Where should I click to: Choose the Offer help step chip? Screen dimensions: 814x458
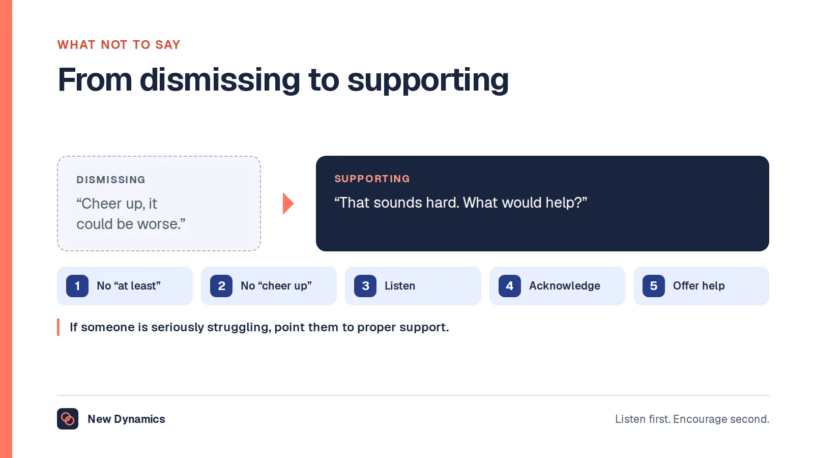click(701, 286)
